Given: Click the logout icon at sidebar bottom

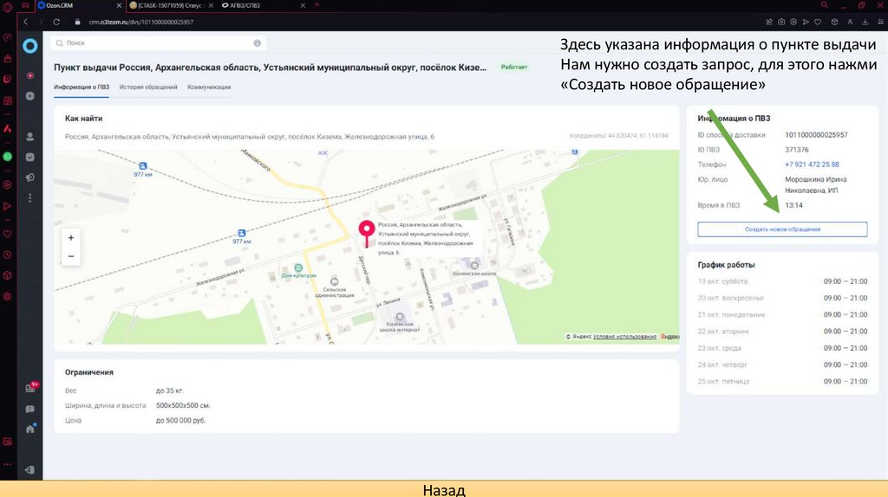Looking at the screenshot, I should click(30, 470).
